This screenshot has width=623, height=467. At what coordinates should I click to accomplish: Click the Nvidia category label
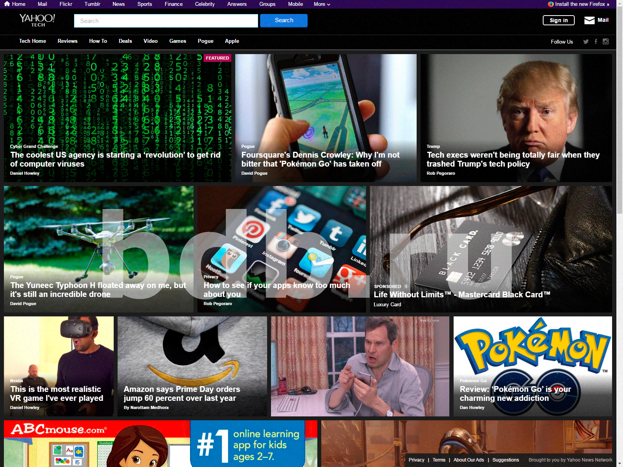[16, 381]
